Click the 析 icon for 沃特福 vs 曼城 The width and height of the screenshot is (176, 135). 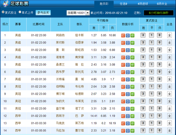pyautogui.click(x=133, y=79)
